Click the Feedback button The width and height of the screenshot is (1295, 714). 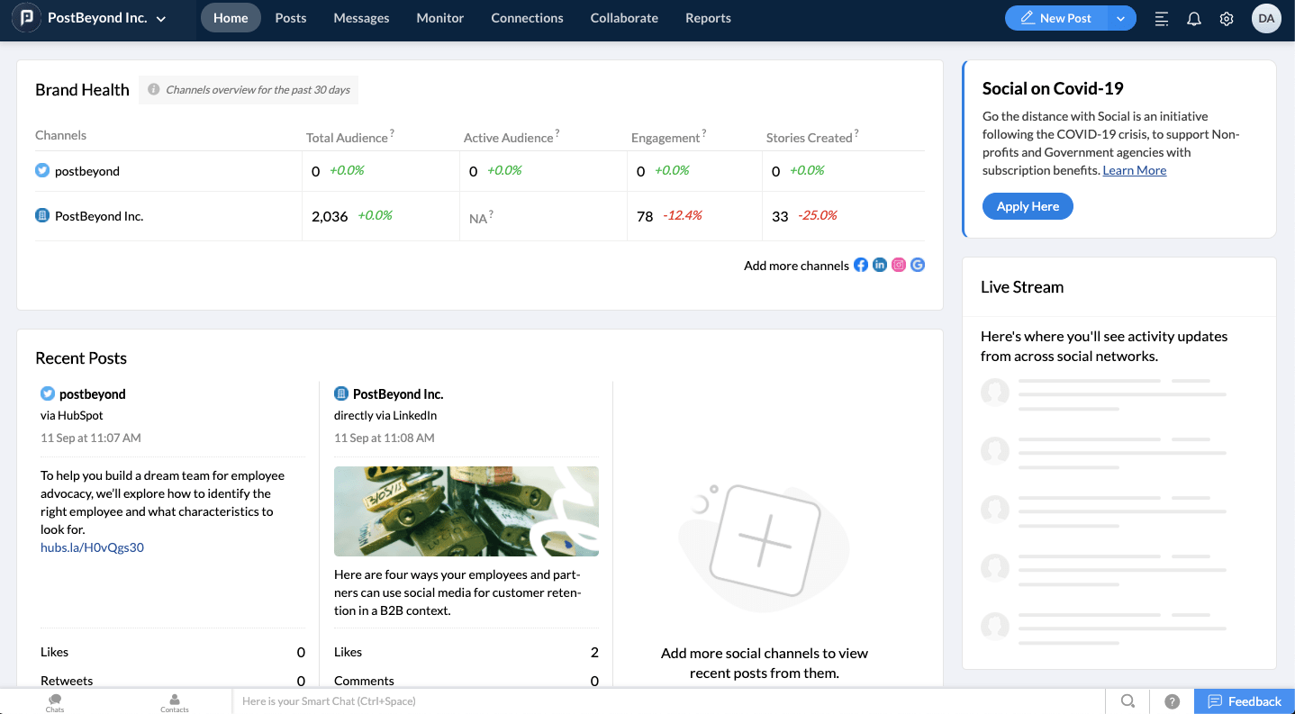click(1245, 701)
